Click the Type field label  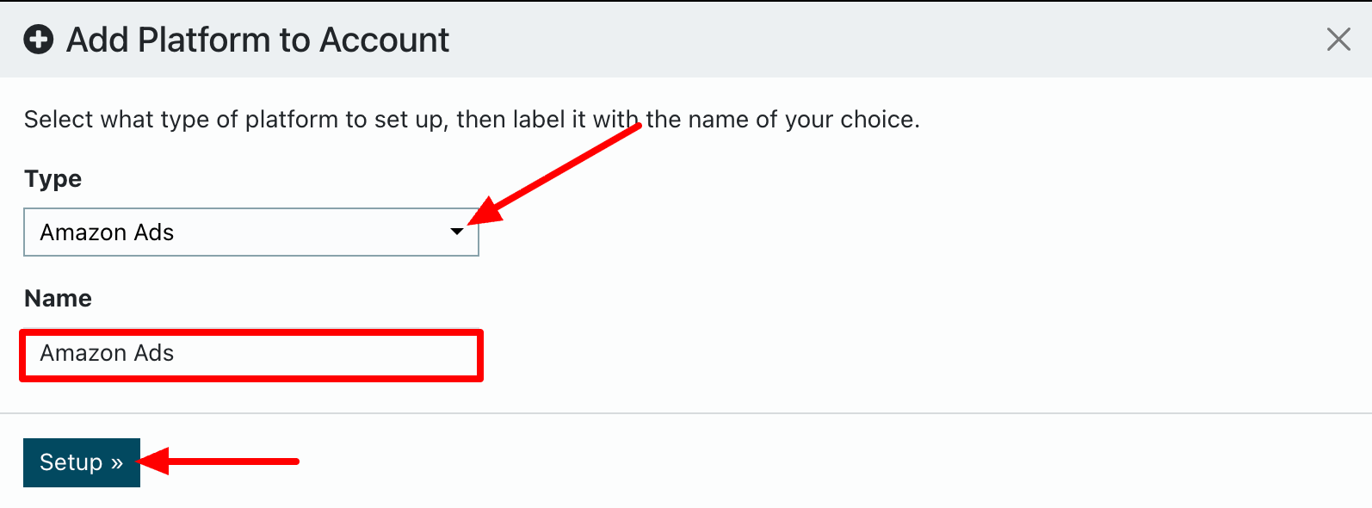point(53,179)
